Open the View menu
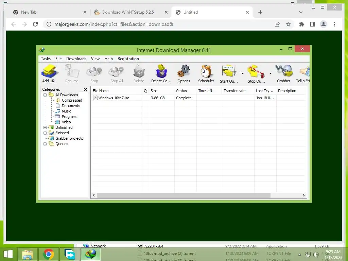This screenshot has height=261, width=348. (95, 59)
